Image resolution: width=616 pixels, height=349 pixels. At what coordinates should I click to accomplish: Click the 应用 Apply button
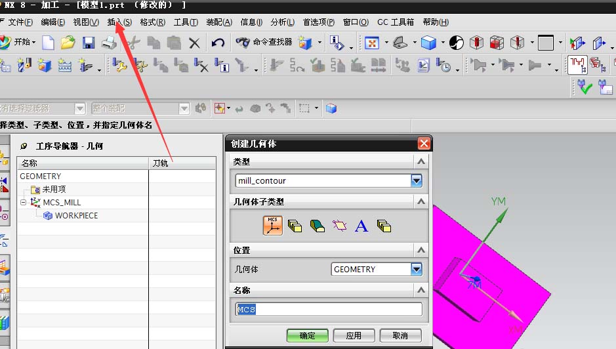coord(354,336)
